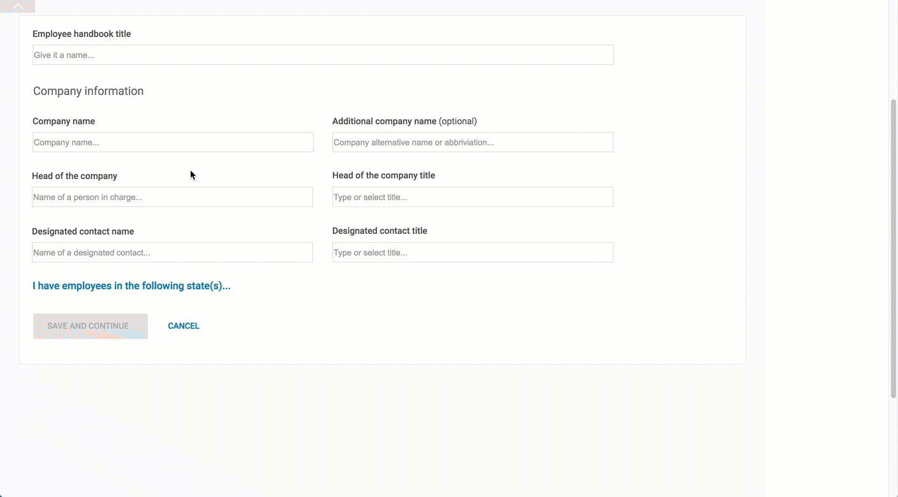Click the 'Head of the company' label
Viewport: 898px width, 497px height.
click(x=75, y=176)
